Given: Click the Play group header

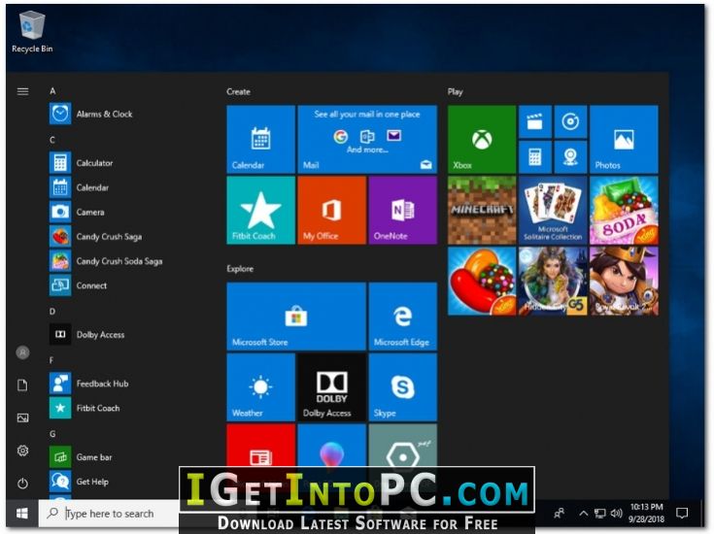Looking at the screenshot, I should pyautogui.click(x=455, y=92).
